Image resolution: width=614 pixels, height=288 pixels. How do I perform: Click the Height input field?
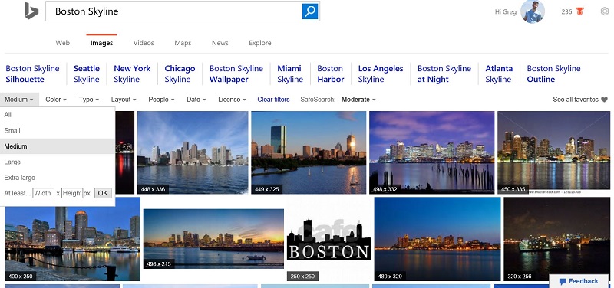[x=72, y=193]
